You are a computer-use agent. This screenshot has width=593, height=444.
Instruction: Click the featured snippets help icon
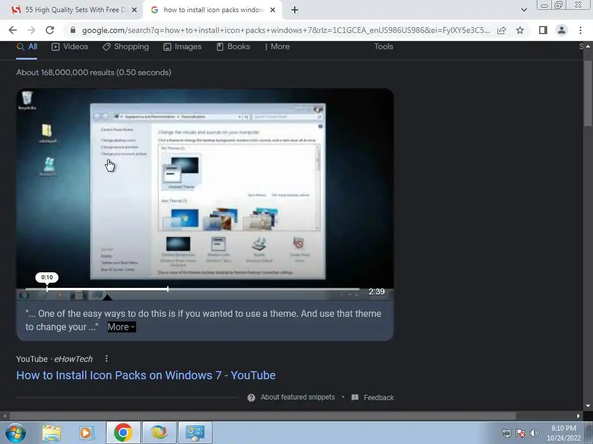pyautogui.click(x=251, y=398)
